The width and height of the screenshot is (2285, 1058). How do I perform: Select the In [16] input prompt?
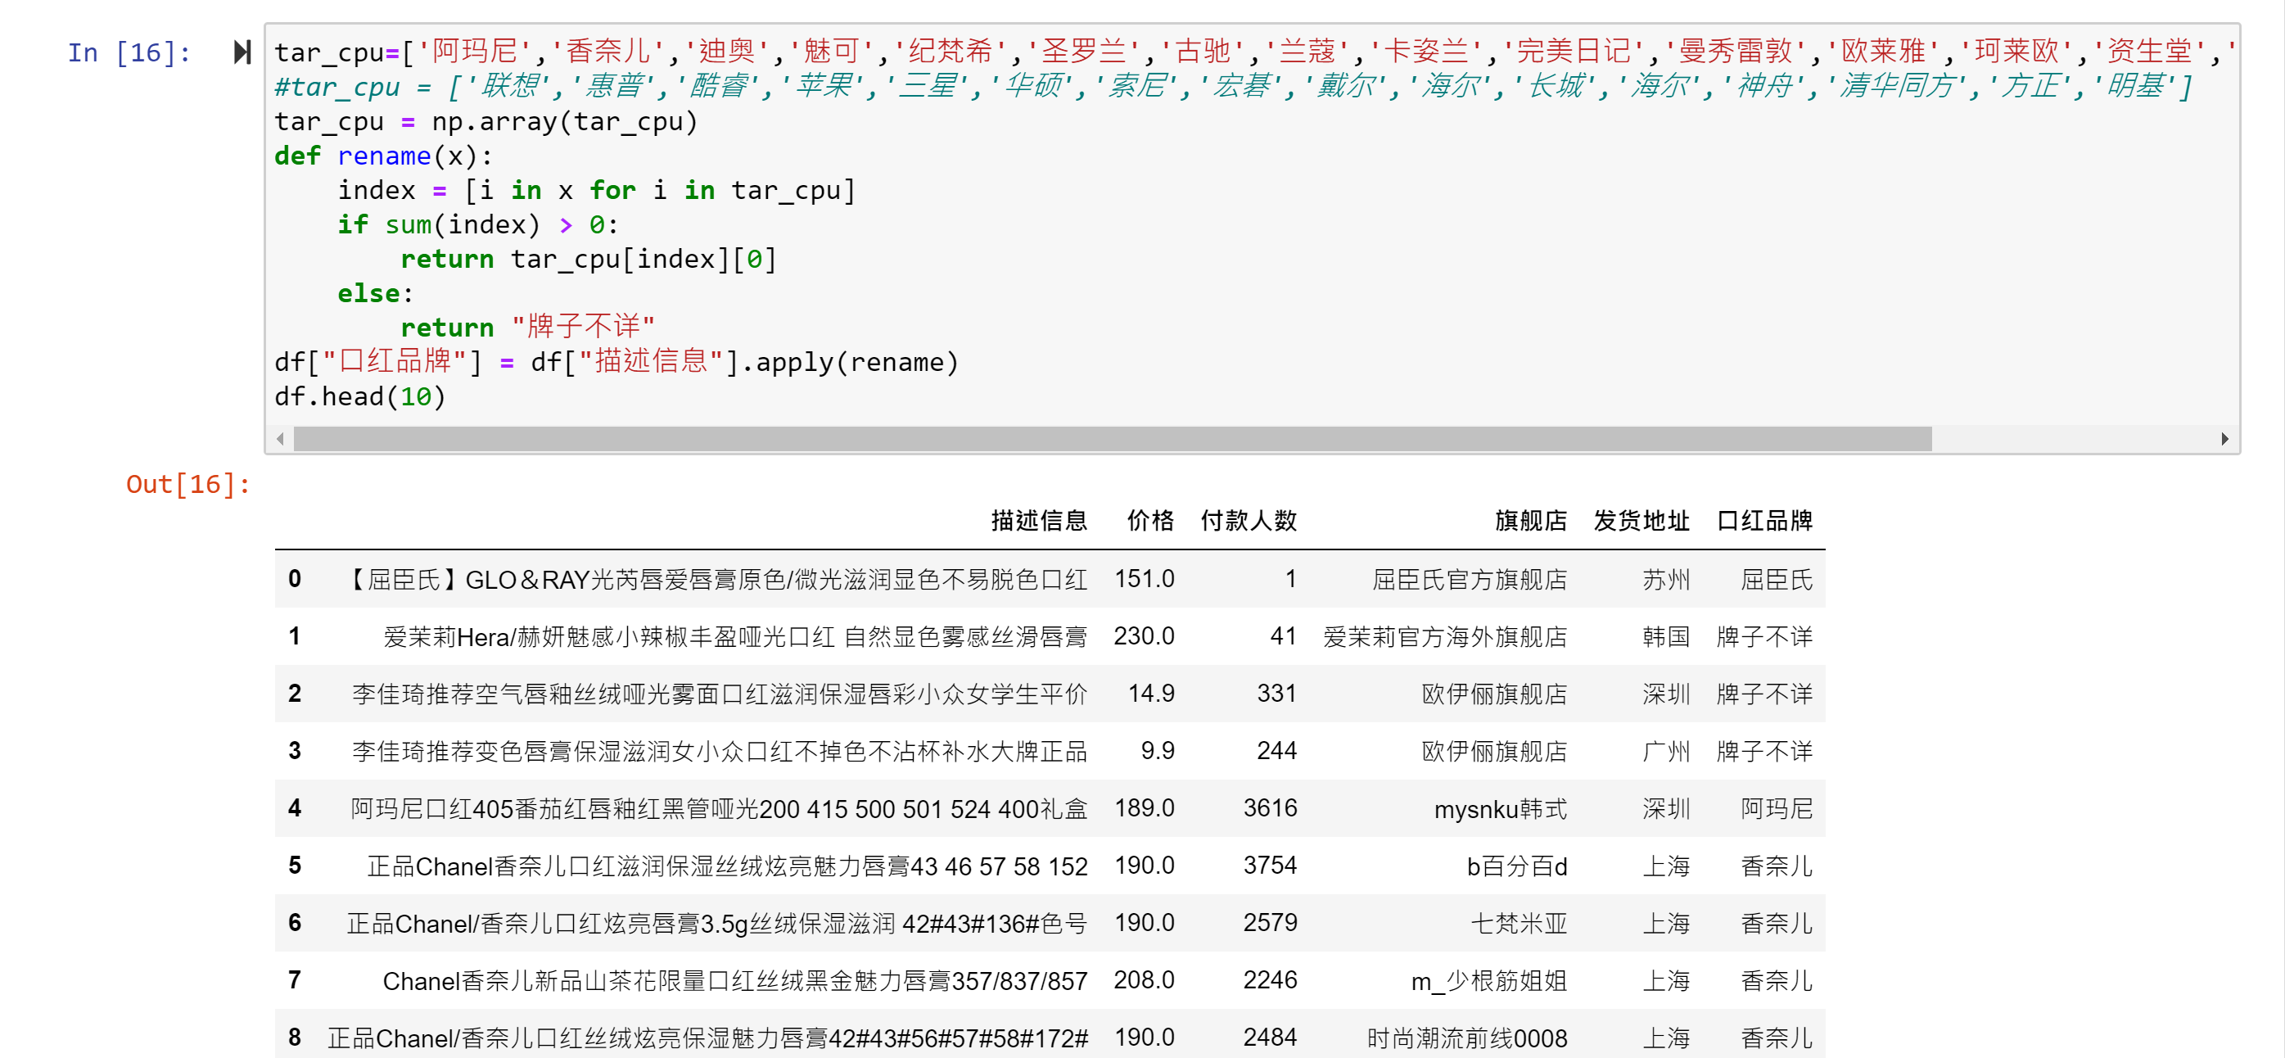(129, 53)
